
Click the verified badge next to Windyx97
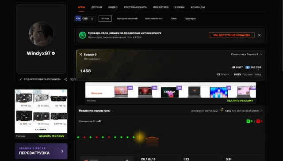click(x=53, y=53)
